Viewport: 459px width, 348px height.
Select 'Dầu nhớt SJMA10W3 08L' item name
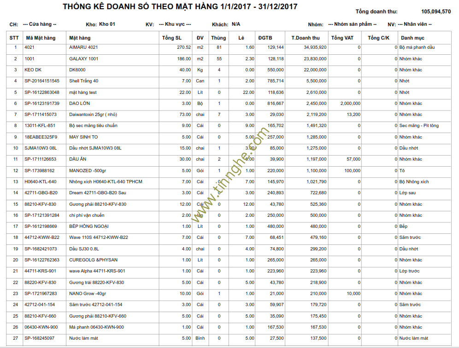point(95,148)
